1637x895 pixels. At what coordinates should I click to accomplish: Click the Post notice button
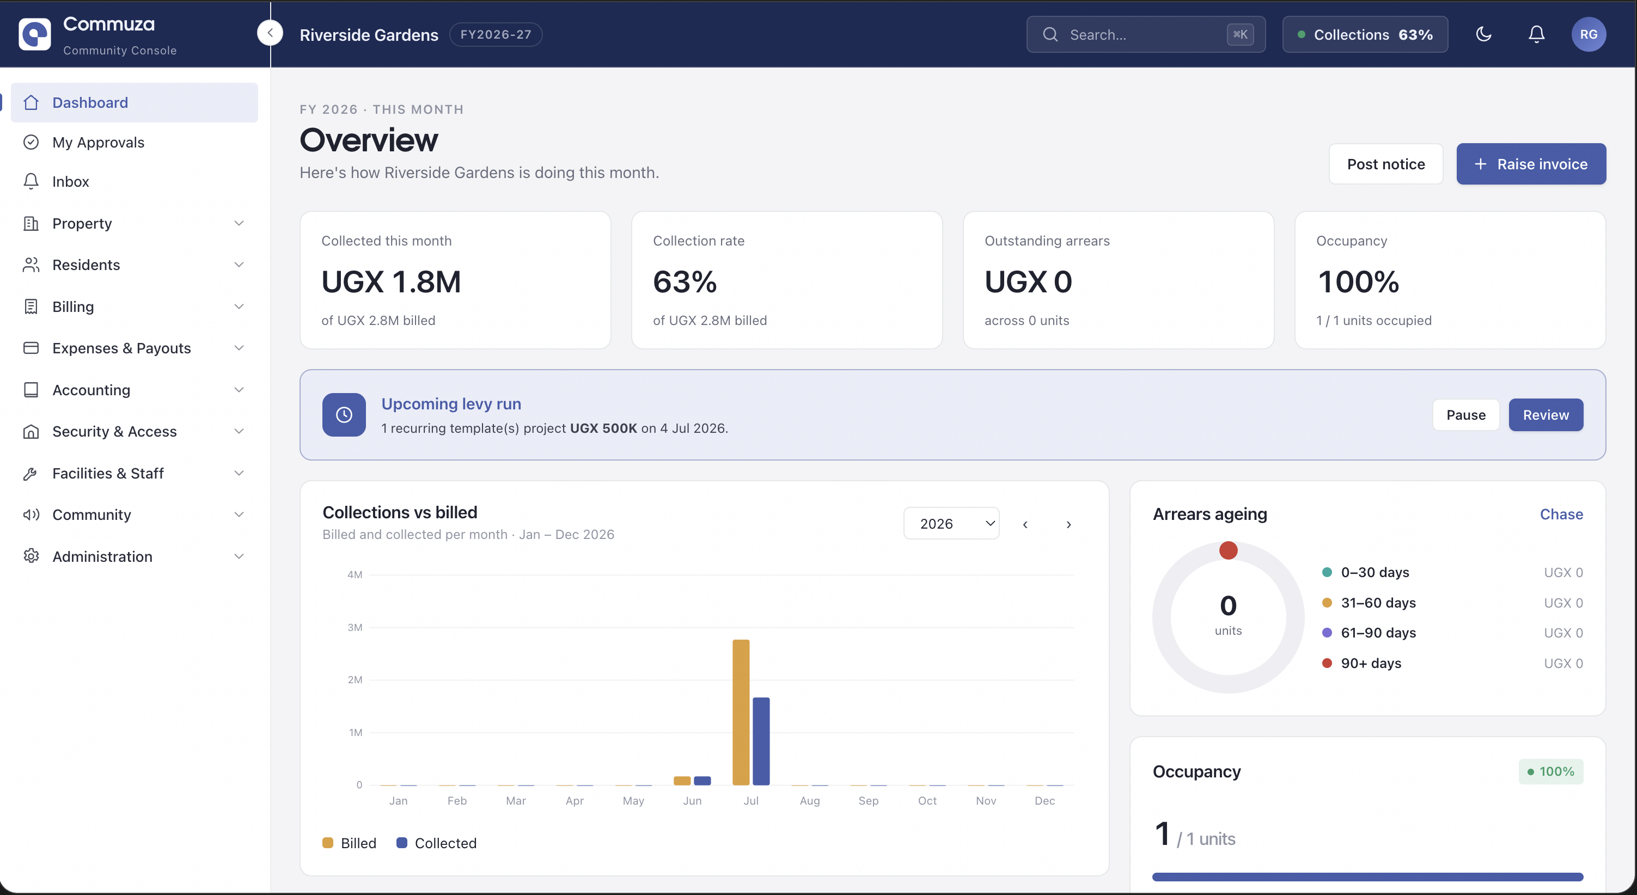[x=1386, y=164]
